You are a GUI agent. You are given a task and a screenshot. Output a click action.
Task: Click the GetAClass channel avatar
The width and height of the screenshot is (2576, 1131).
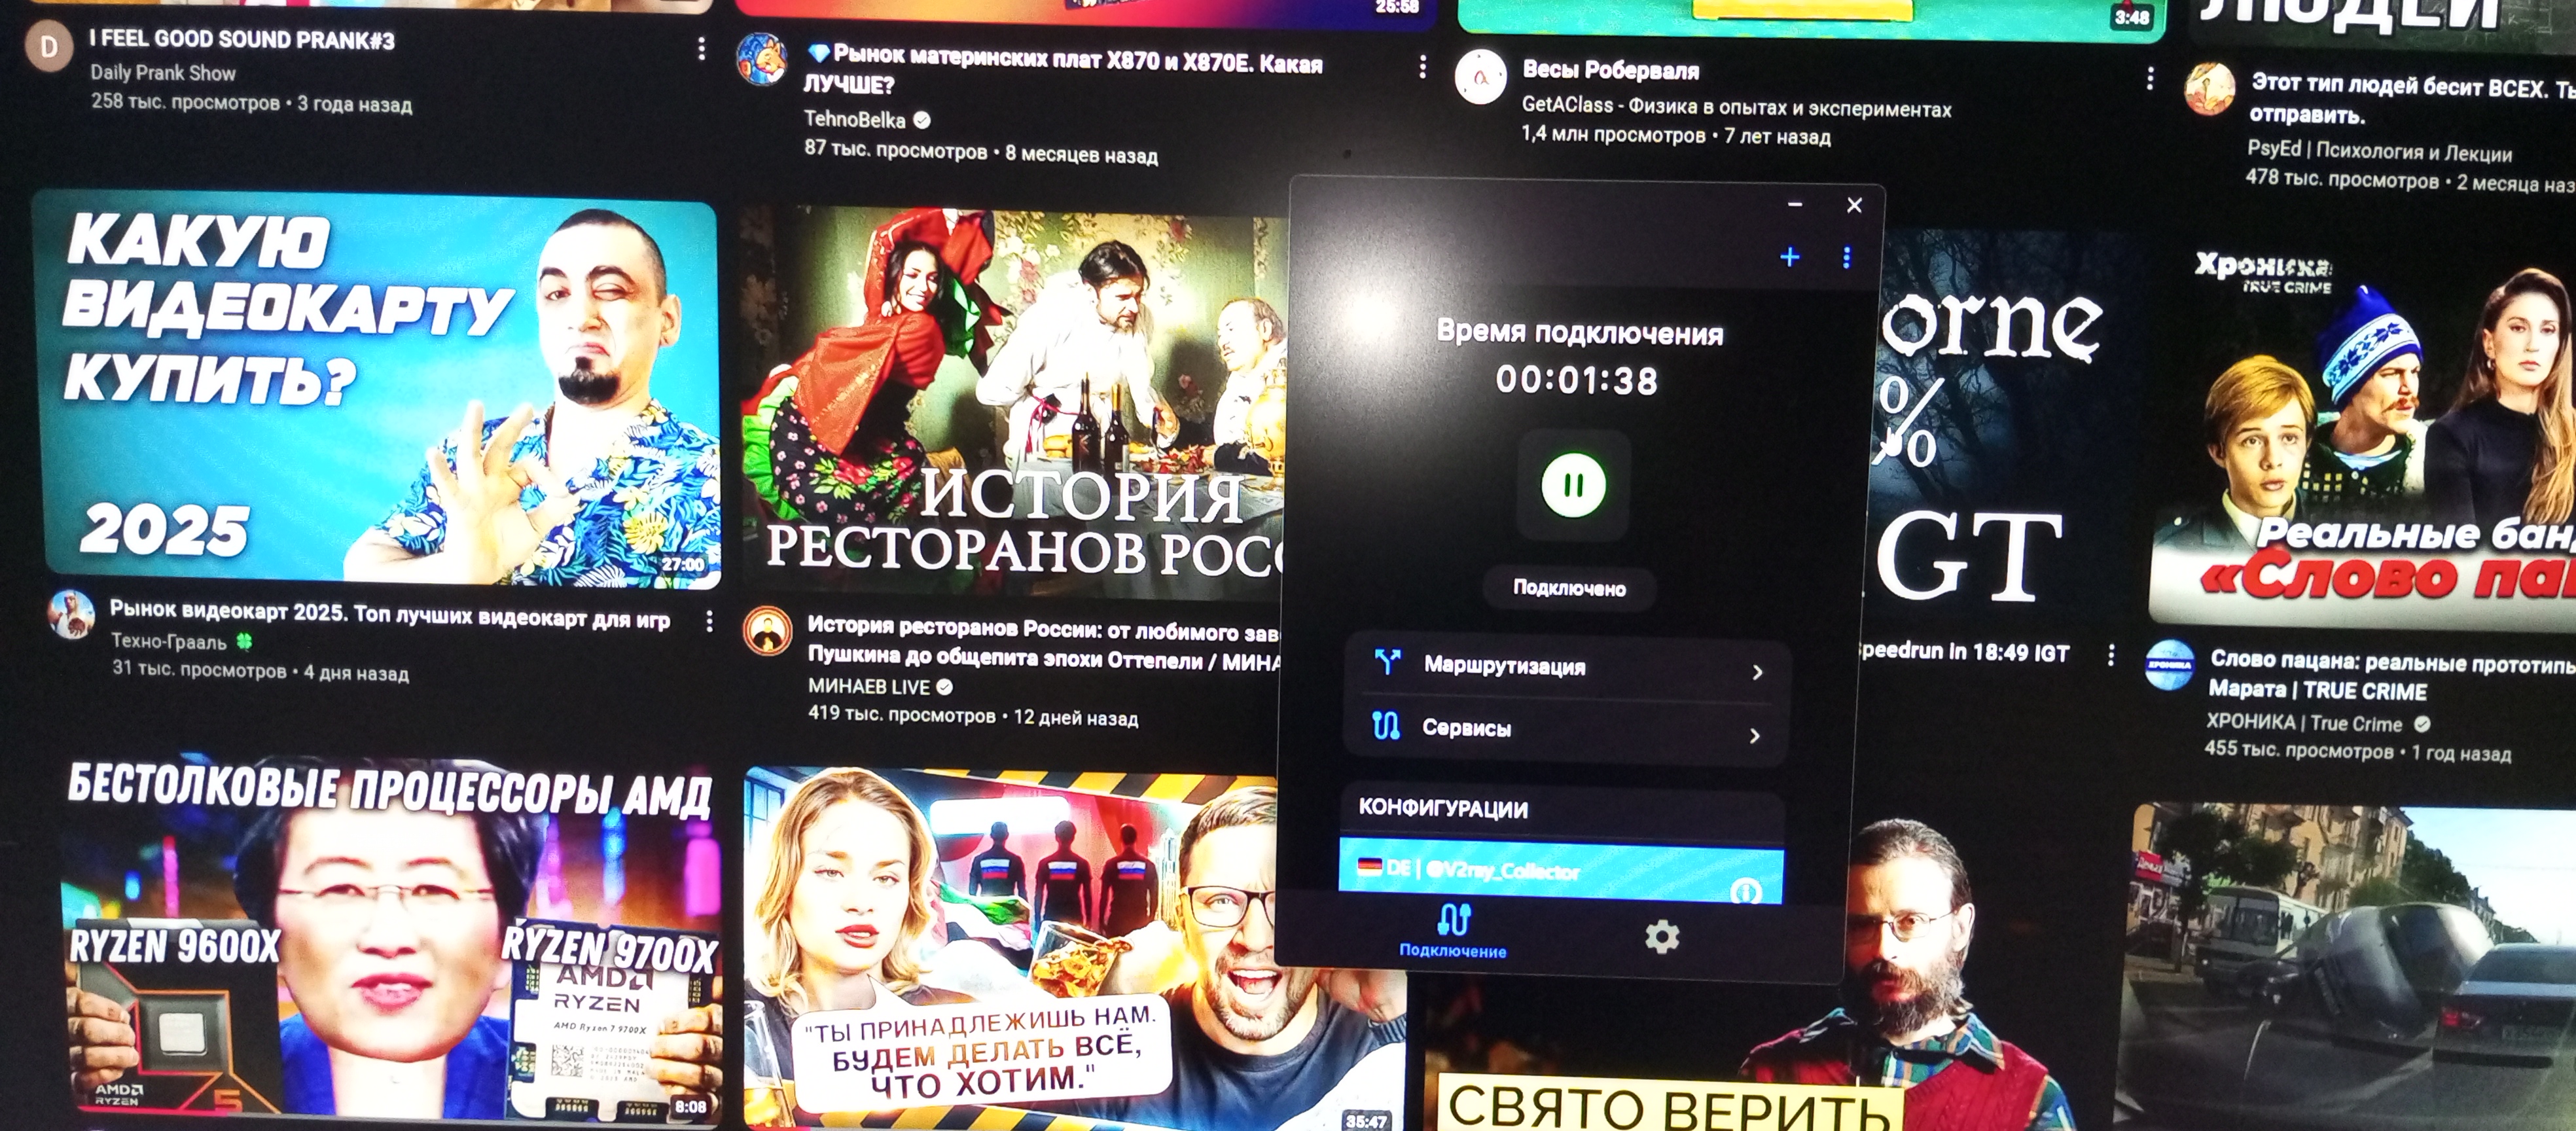coord(1480,76)
